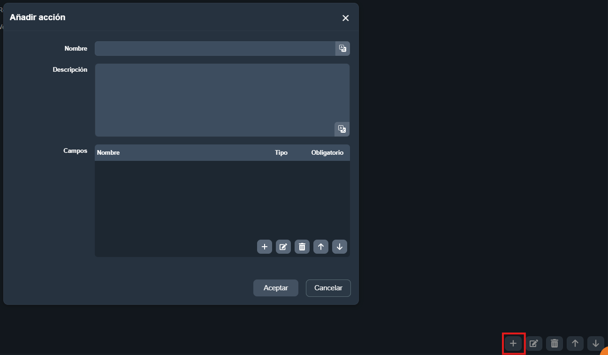
Task: Click the down arrow on bottom page toolbar
Action: coord(596,343)
